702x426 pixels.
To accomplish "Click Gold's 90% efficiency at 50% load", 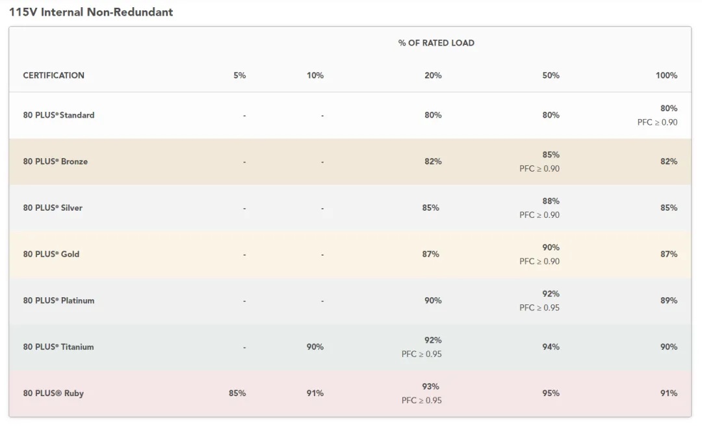I will (551, 247).
